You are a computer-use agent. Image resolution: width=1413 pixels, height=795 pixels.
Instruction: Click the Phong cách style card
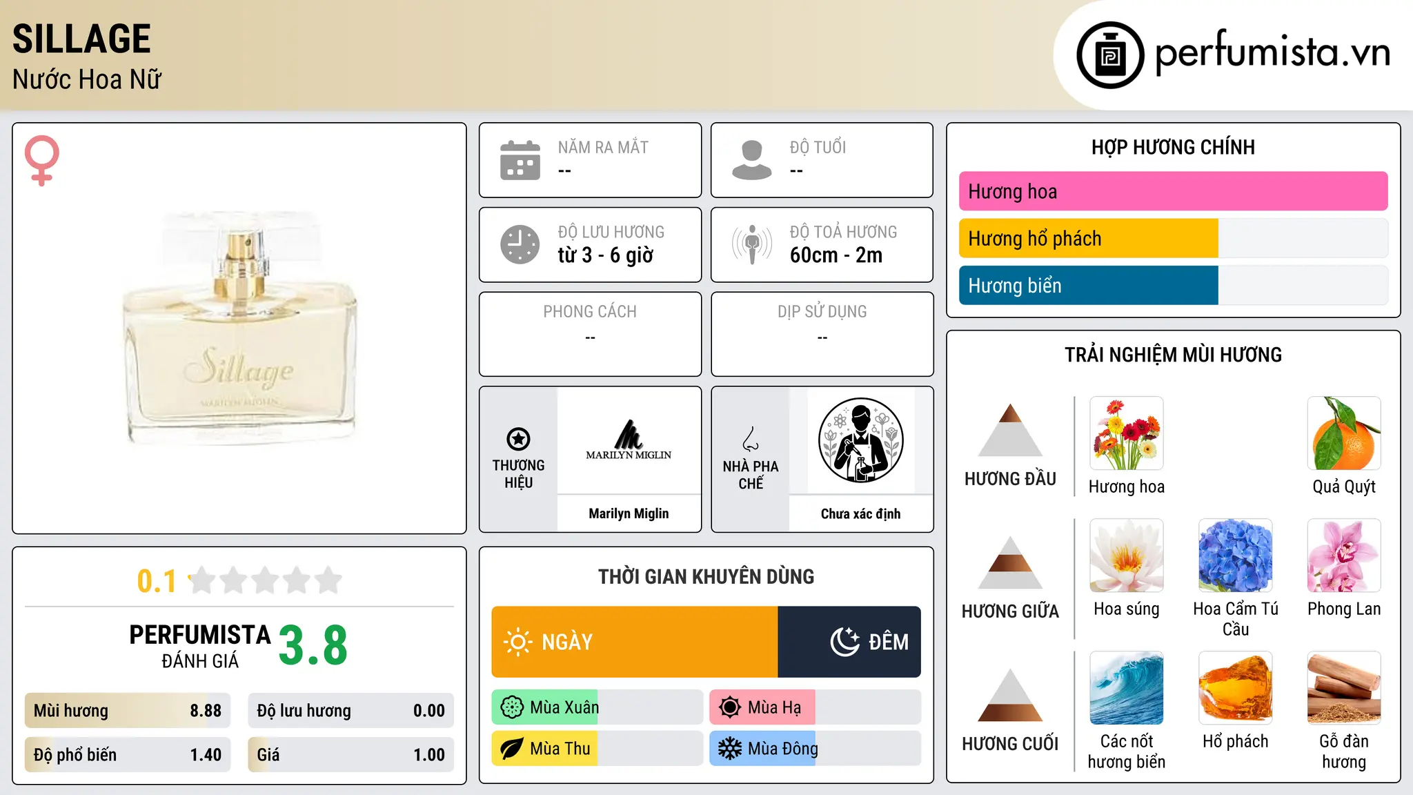coord(590,334)
